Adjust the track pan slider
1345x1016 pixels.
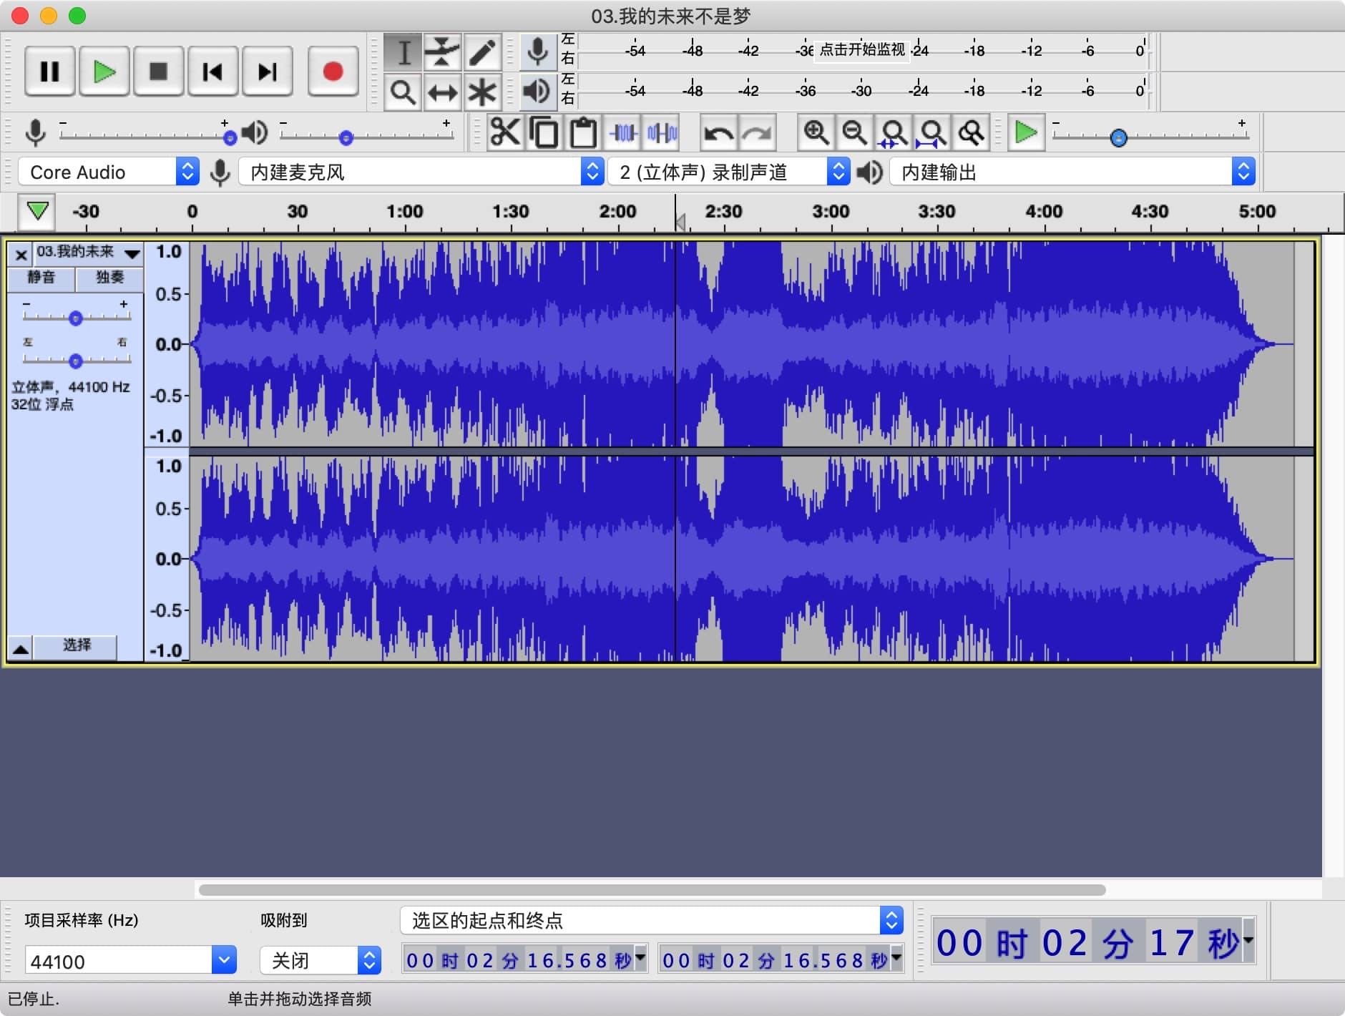(75, 360)
